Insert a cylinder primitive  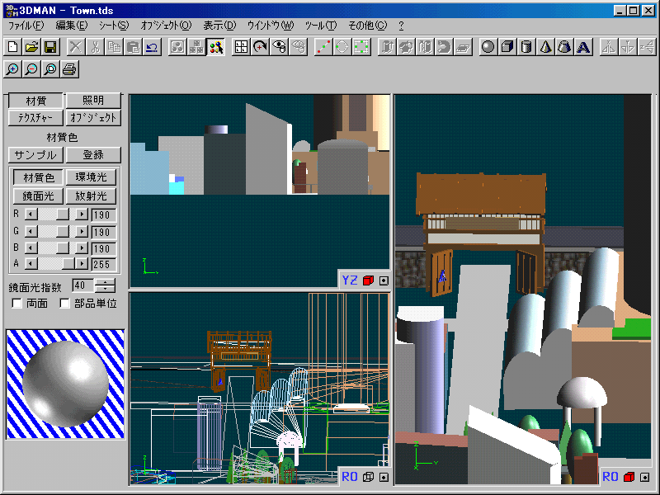526,47
